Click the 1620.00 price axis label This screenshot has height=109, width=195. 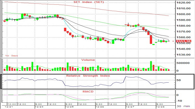tap(184, 3)
